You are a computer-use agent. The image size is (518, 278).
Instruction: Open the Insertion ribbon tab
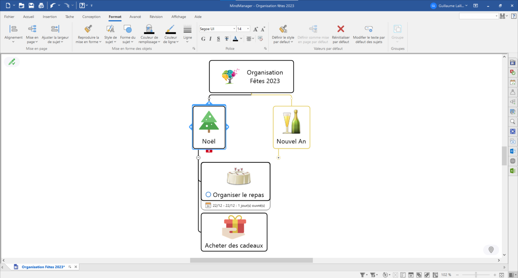50,17
